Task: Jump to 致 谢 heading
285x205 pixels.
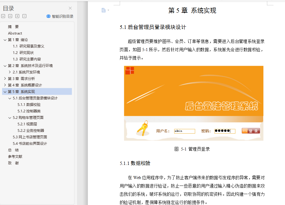Action: point(13,163)
